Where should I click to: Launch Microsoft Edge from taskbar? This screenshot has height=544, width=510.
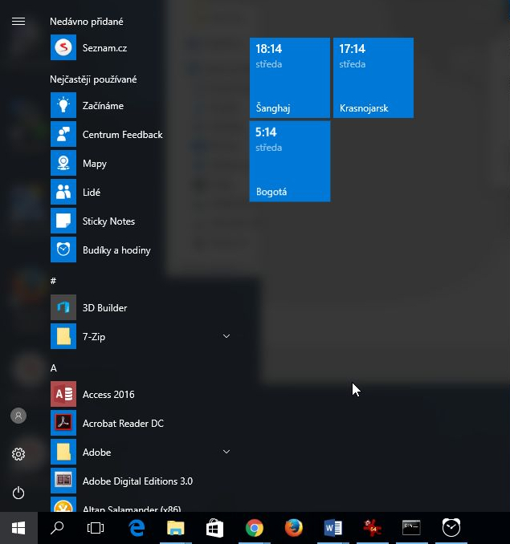point(136,528)
